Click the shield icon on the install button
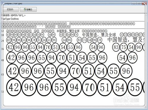Viewport: 148px width, 110px height. (25, 10)
